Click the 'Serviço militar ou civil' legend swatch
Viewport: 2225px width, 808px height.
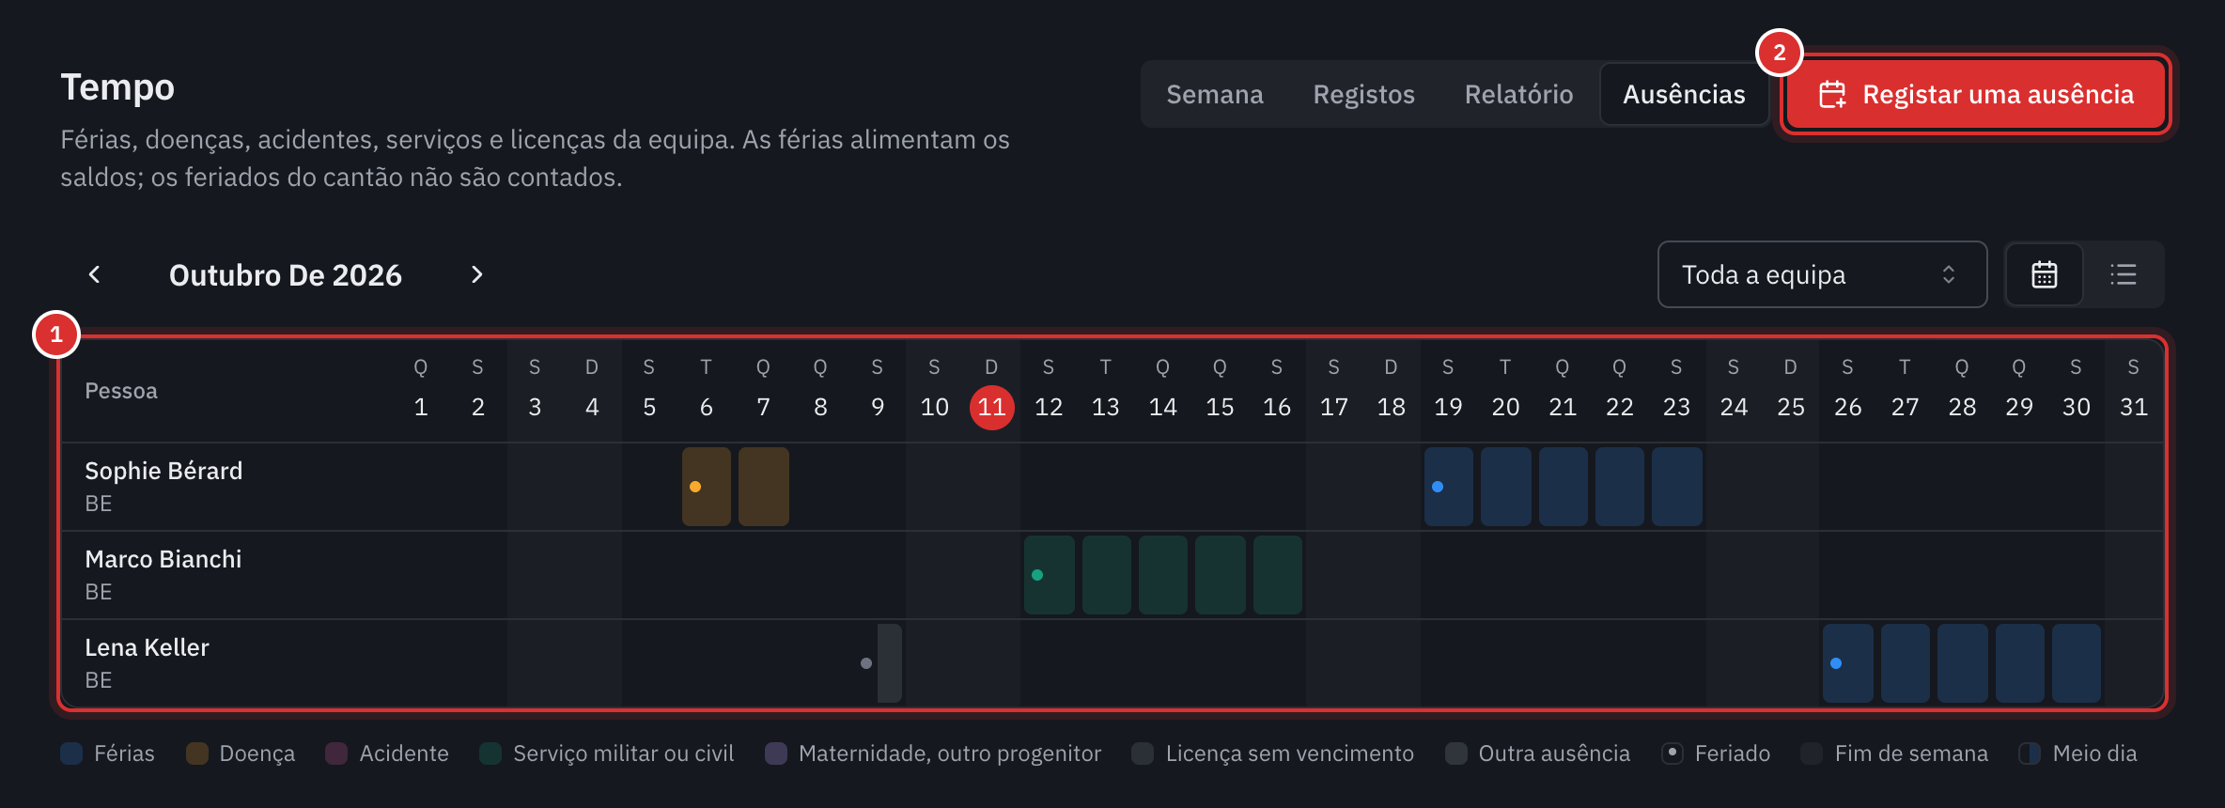point(490,754)
